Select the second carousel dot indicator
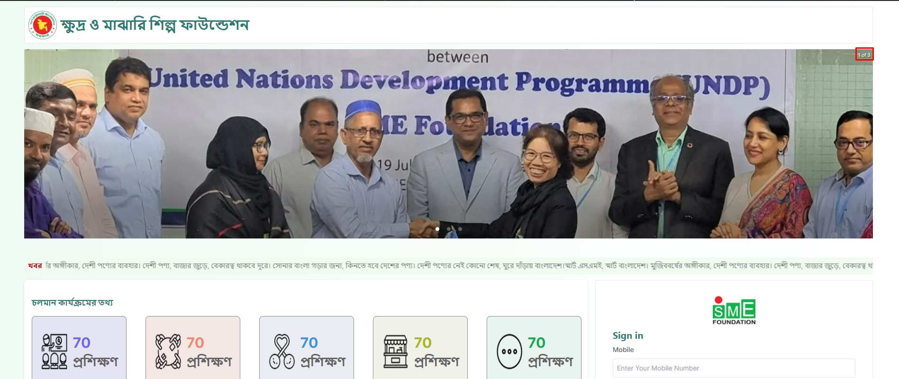This screenshot has height=379, width=899. [x=448, y=229]
